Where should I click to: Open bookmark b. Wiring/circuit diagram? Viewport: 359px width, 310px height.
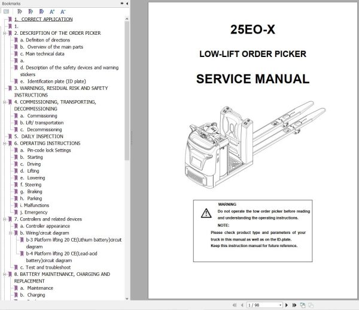tap(44, 233)
